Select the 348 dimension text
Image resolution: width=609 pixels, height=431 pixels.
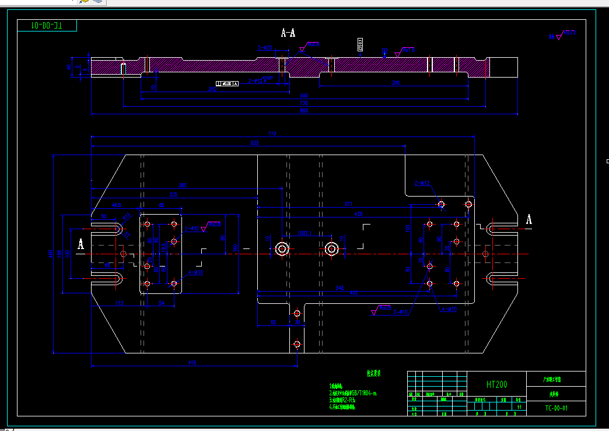pyautogui.click(x=340, y=288)
